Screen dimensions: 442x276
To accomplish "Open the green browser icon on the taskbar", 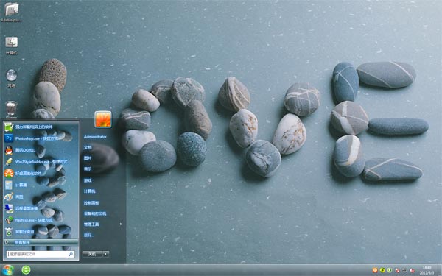I will [26, 270].
